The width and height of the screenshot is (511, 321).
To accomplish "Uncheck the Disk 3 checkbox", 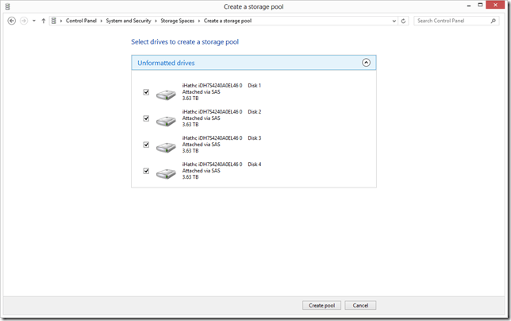I will (x=146, y=145).
